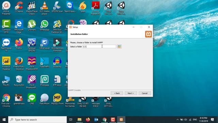Screen dimensions: 218x123
Task: Open Task View on taskbar
Action: pyautogui.click(x=71, y=120)
